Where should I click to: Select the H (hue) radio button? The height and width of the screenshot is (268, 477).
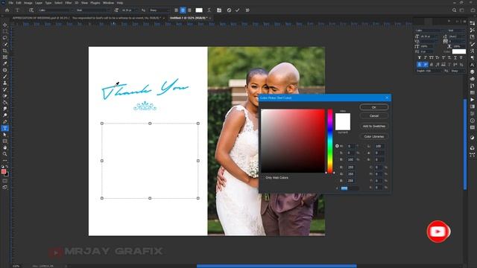(x=337, y=146)
